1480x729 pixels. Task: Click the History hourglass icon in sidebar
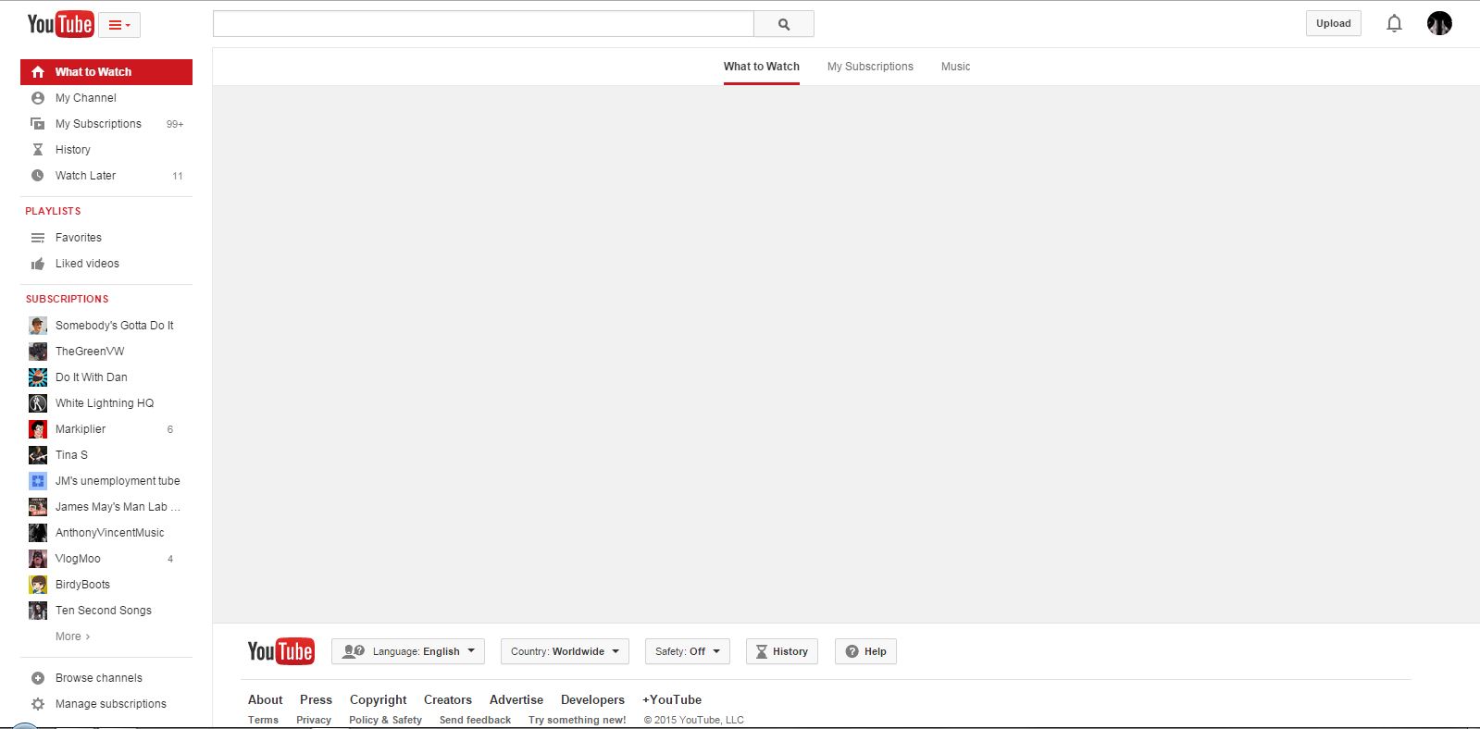point(38,150)
